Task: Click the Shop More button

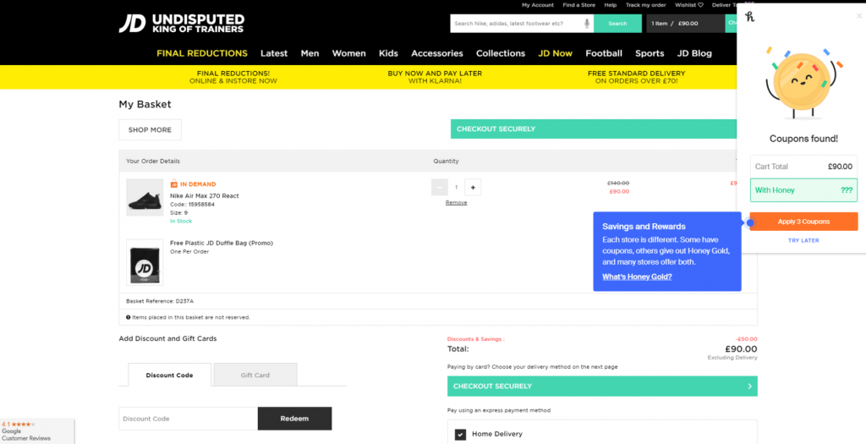Action: [150, 129]
